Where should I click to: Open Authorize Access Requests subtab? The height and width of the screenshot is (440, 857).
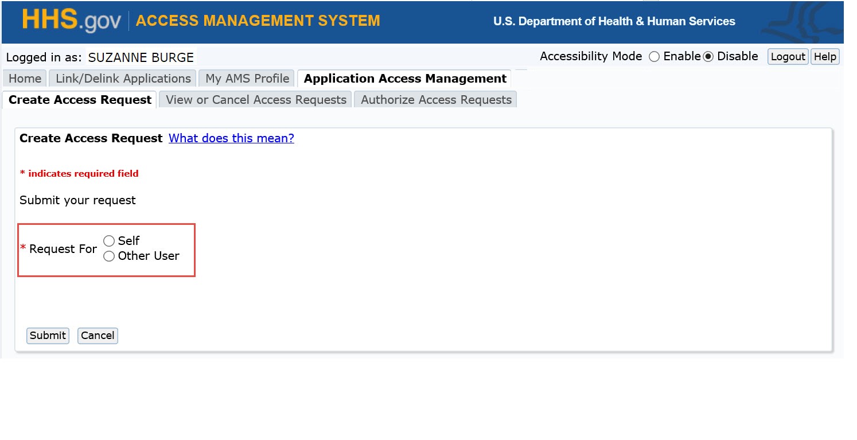[x=436, y=100]
